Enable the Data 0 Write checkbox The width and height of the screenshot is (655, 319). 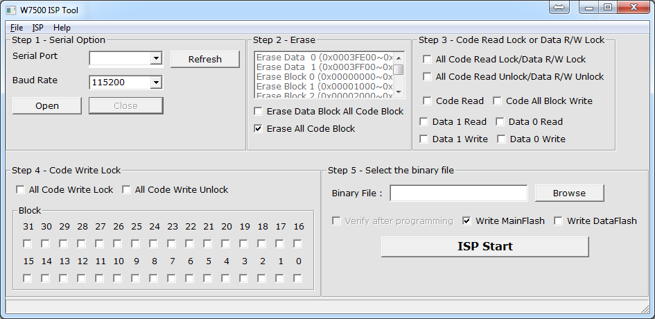coord(501,139)
